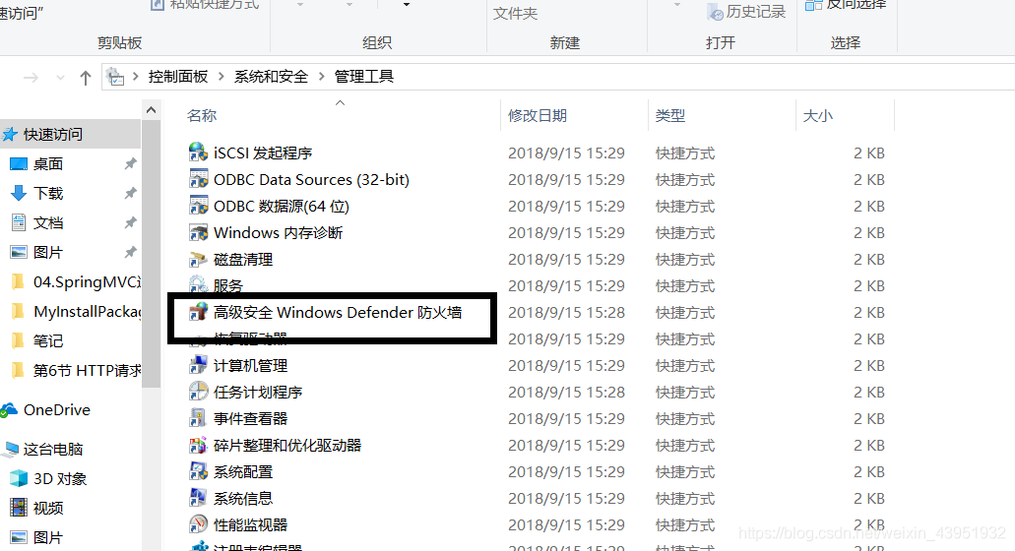
Task: Click the 性能监视器 icon
Action: tap(198, 523)
